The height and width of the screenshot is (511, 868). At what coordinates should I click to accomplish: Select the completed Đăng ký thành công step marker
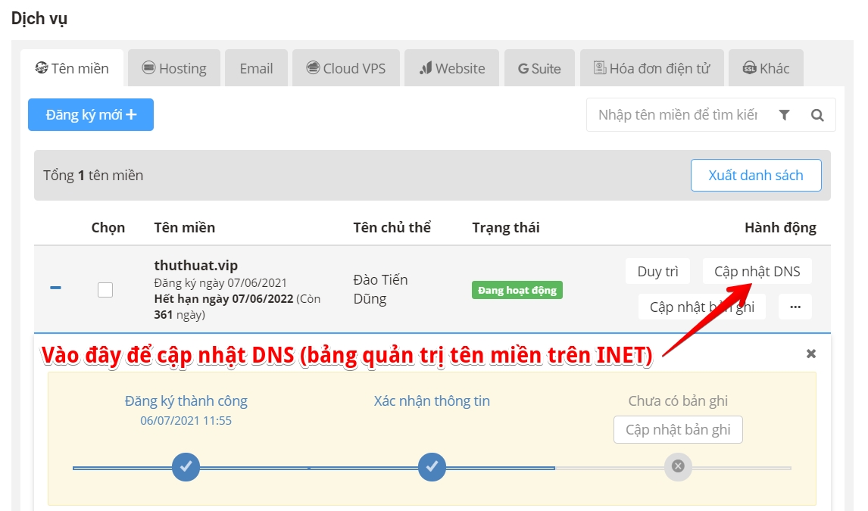(186, 467)
